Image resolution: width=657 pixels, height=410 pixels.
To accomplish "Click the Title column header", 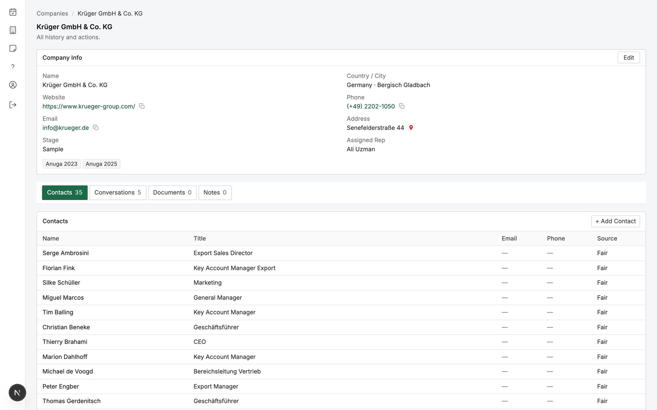I will pyautogui.click(x=200, y=239).
